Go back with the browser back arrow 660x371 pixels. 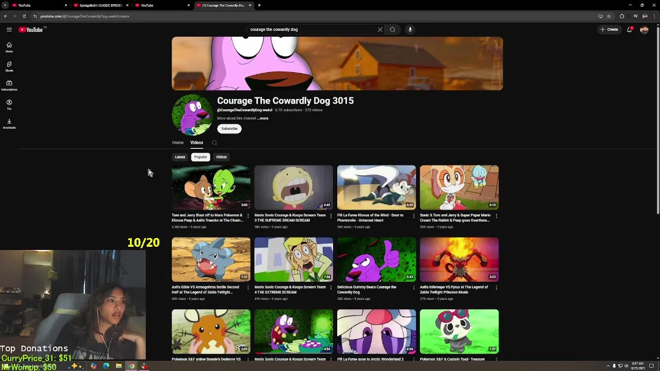coord(5,16)
